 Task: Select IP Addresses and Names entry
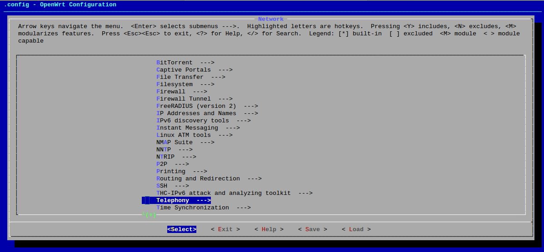click(x=207, y=114)
